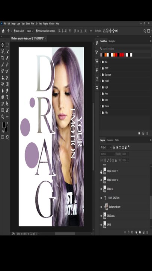Open the Kind filter dropdown
152x271 pixels.
106,148
